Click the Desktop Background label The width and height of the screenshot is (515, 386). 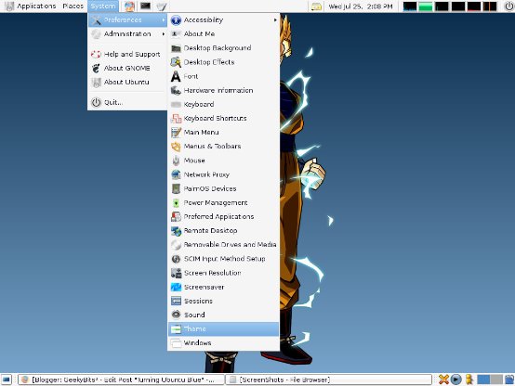(x=218, y=48)
